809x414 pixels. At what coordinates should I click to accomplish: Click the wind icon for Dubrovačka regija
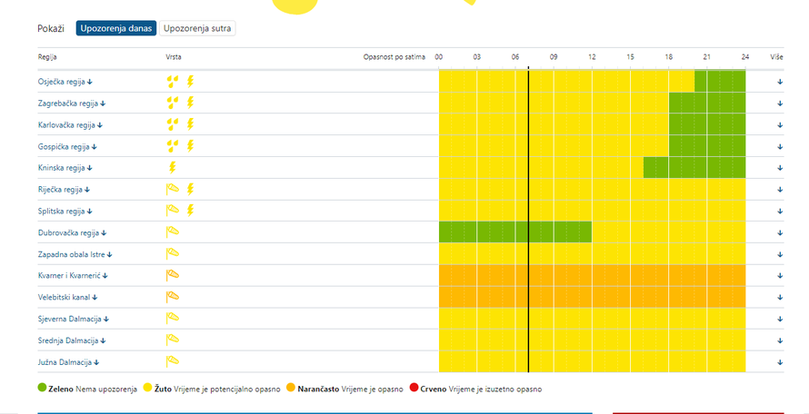pyautogui.click(x=173, y=232)
